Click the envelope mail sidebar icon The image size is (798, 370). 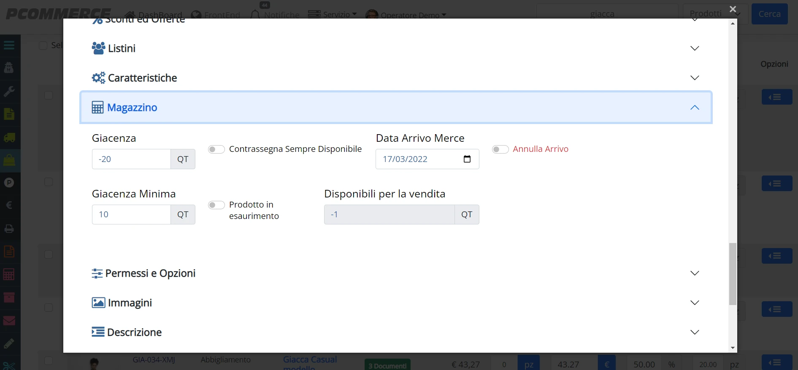[9, 321]
